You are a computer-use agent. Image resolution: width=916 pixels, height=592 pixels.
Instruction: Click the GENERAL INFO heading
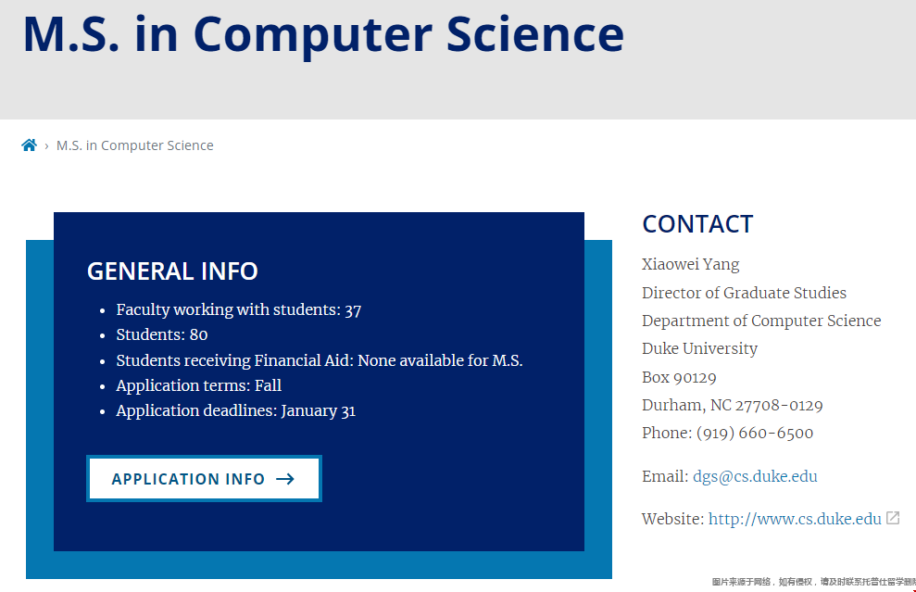(172, 271)
